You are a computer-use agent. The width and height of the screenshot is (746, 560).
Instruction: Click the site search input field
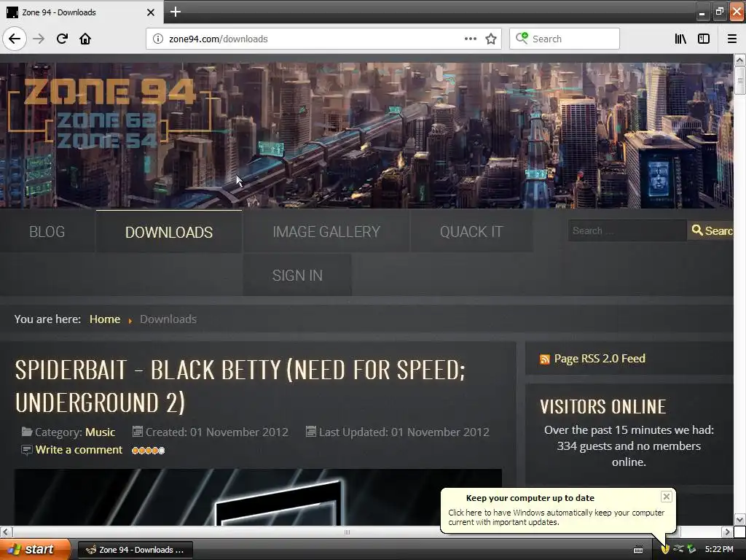627,230
